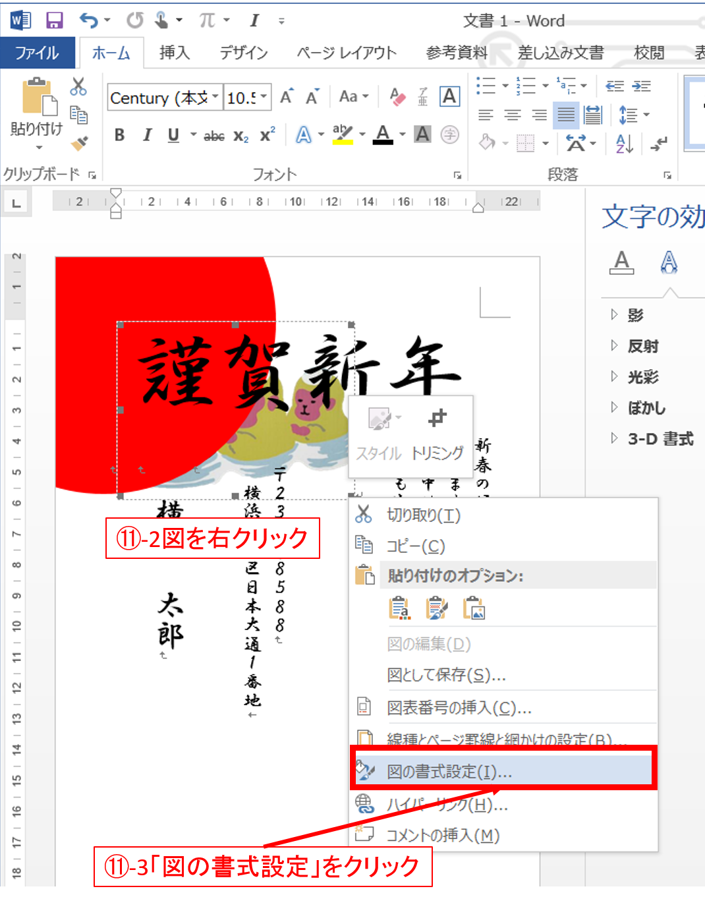Center the text

pyautogui.click(x=513, y=115)
